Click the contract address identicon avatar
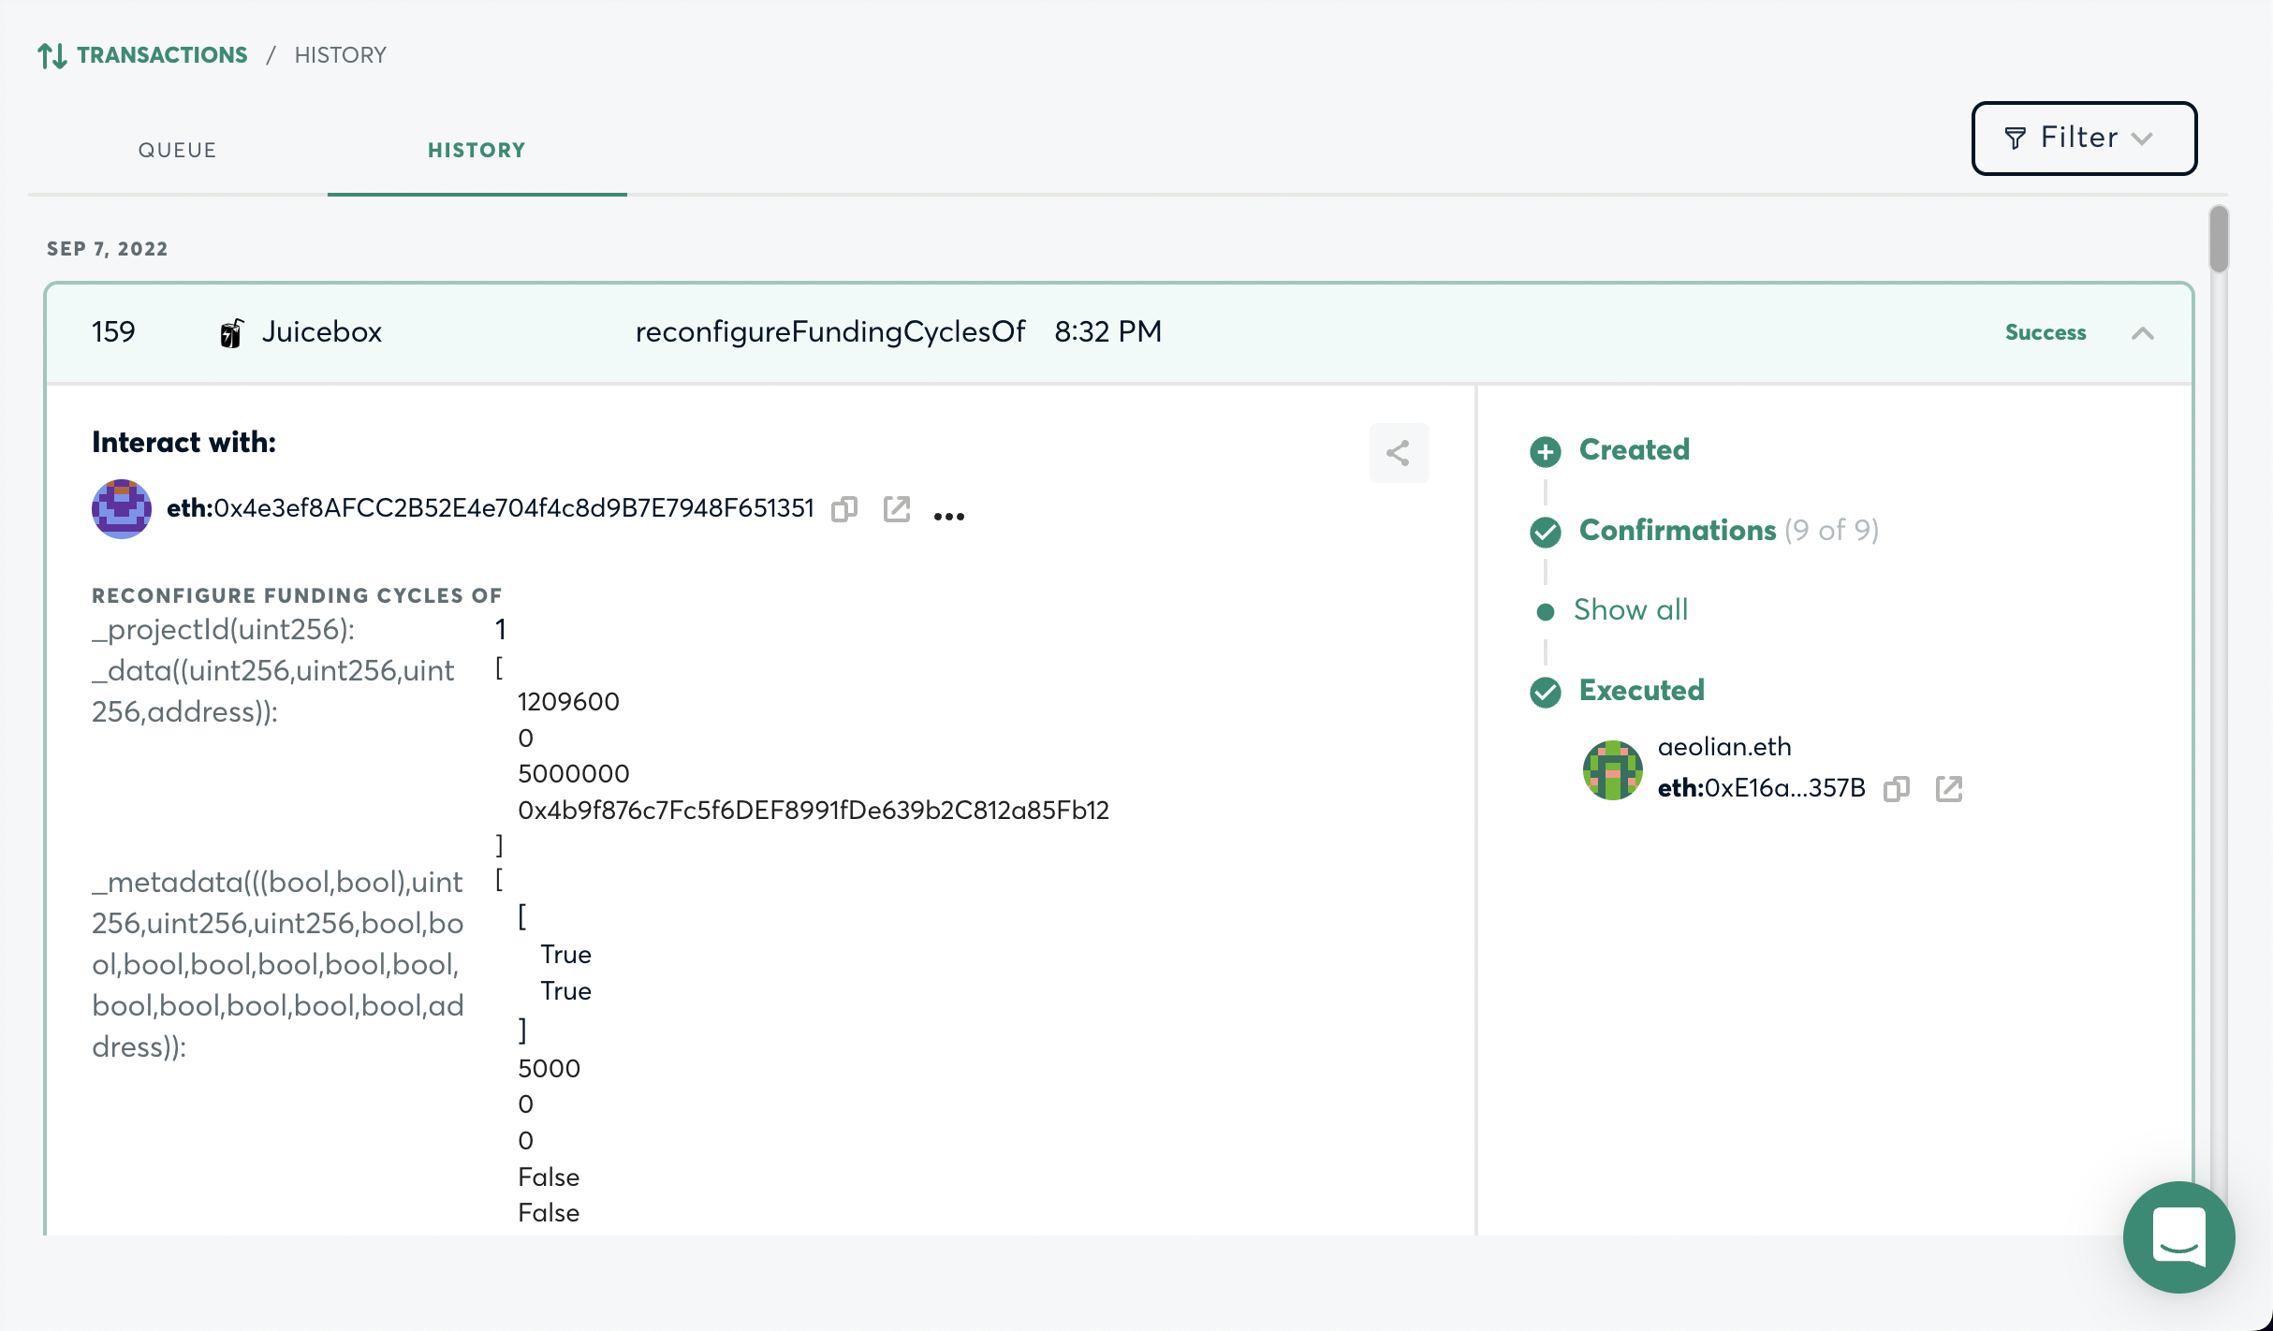Screen dimensions: 2273x1331 [122, 509]
